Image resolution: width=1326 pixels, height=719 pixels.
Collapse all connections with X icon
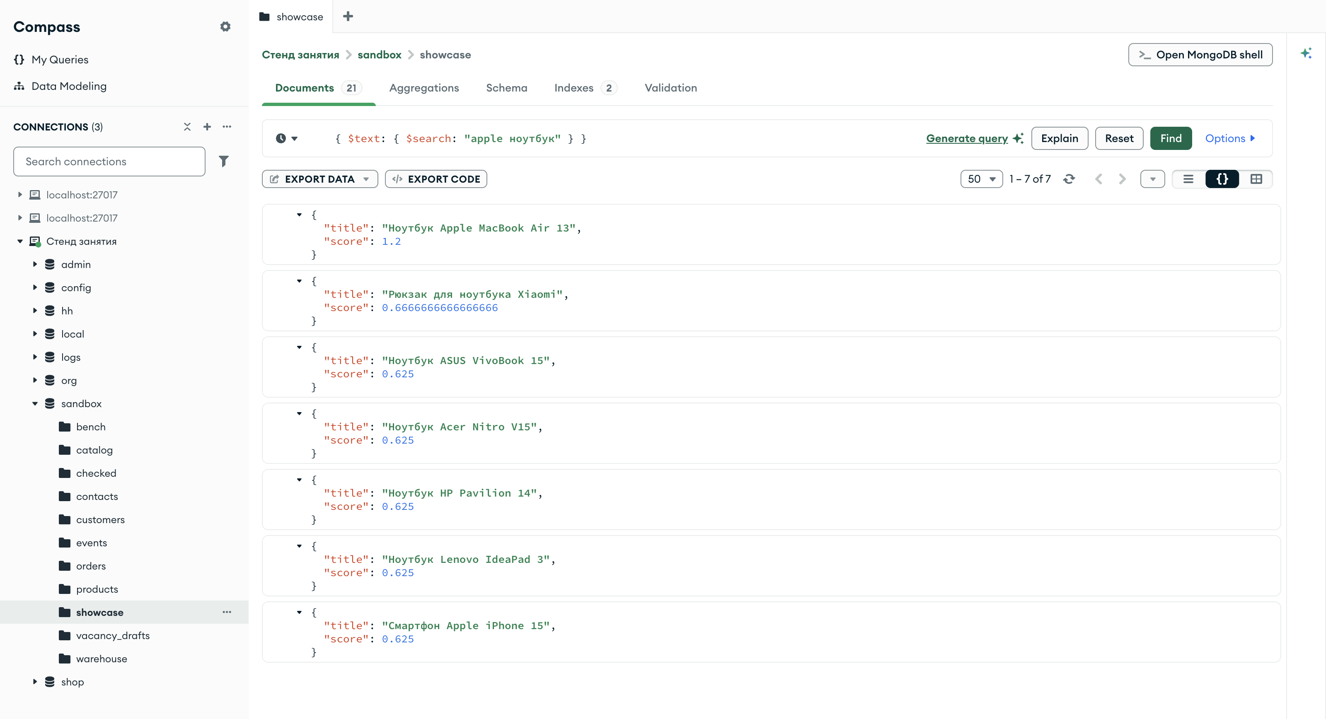coord(187,127)
